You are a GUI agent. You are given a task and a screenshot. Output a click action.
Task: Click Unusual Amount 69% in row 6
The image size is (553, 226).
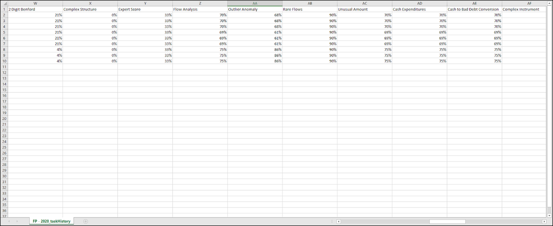point(365,38)
